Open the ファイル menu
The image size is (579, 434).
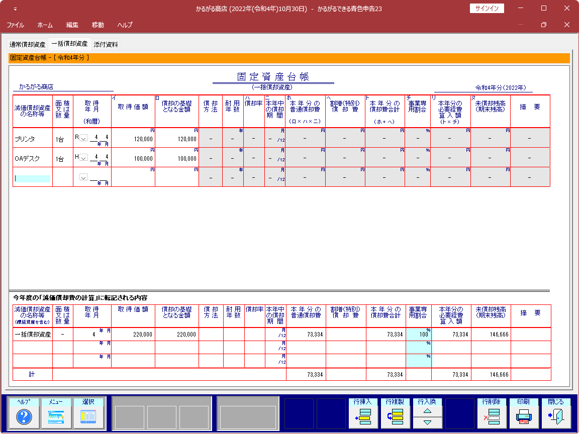point(16,25)
